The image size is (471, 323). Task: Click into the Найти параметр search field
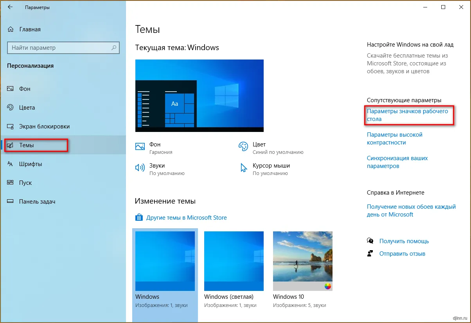pos(63,48)
